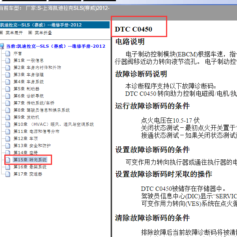Open 第2章 车身内衬件和外饰
Screen dimensions: 237x237
click(37, 67)
